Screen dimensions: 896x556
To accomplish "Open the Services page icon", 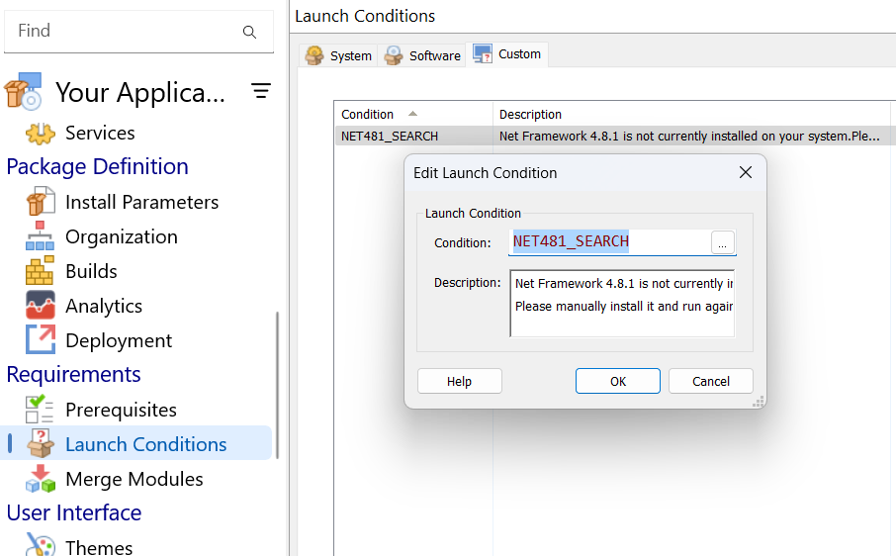I will [41, 133].
